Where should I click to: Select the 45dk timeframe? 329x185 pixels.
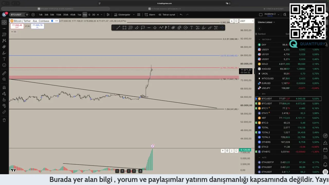(73, 15)
